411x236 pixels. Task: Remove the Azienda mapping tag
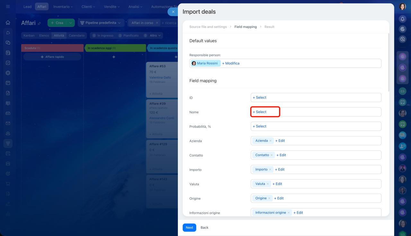point(270,141)
